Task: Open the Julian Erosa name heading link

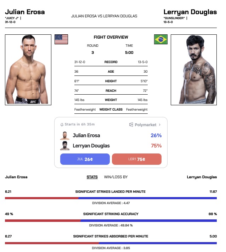Action: pyautogui.click(x=25, y=12)
